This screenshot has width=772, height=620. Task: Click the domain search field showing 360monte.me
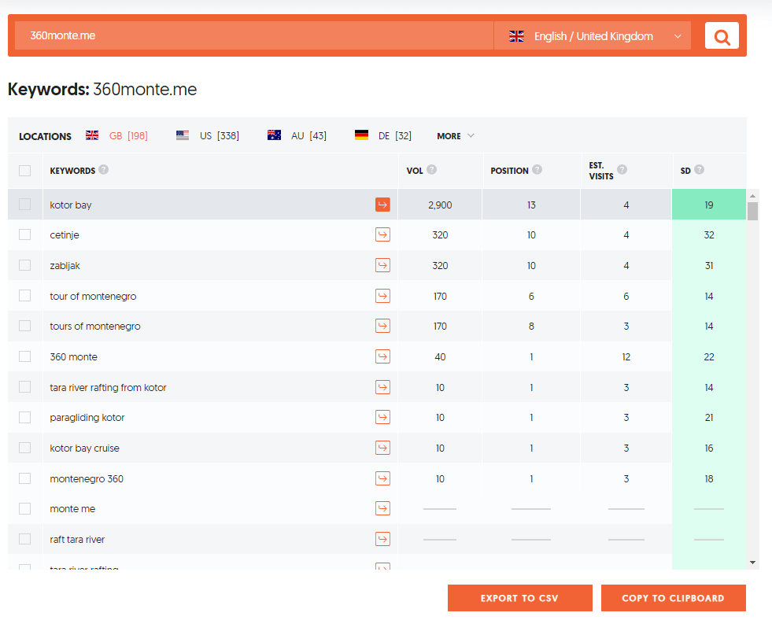tap(254, 36)
